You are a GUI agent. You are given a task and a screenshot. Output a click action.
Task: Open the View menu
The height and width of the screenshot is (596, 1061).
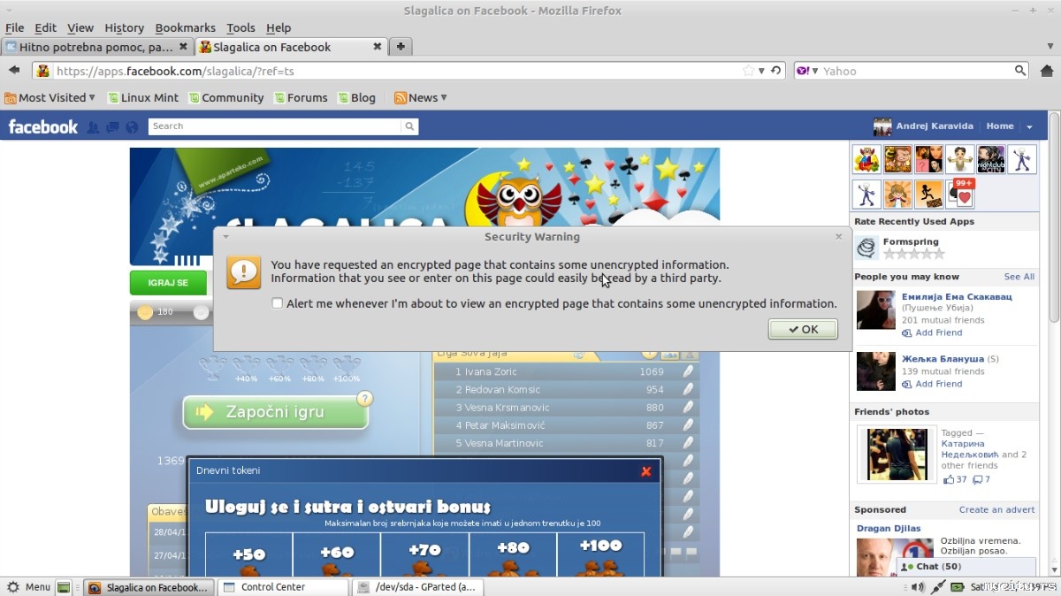[x=80, y=28]
